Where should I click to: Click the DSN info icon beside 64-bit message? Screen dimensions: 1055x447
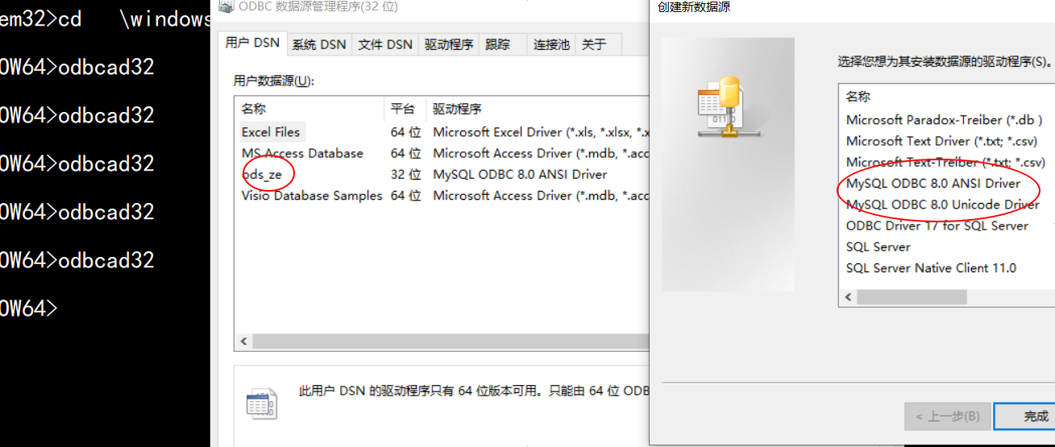(262, 403)
